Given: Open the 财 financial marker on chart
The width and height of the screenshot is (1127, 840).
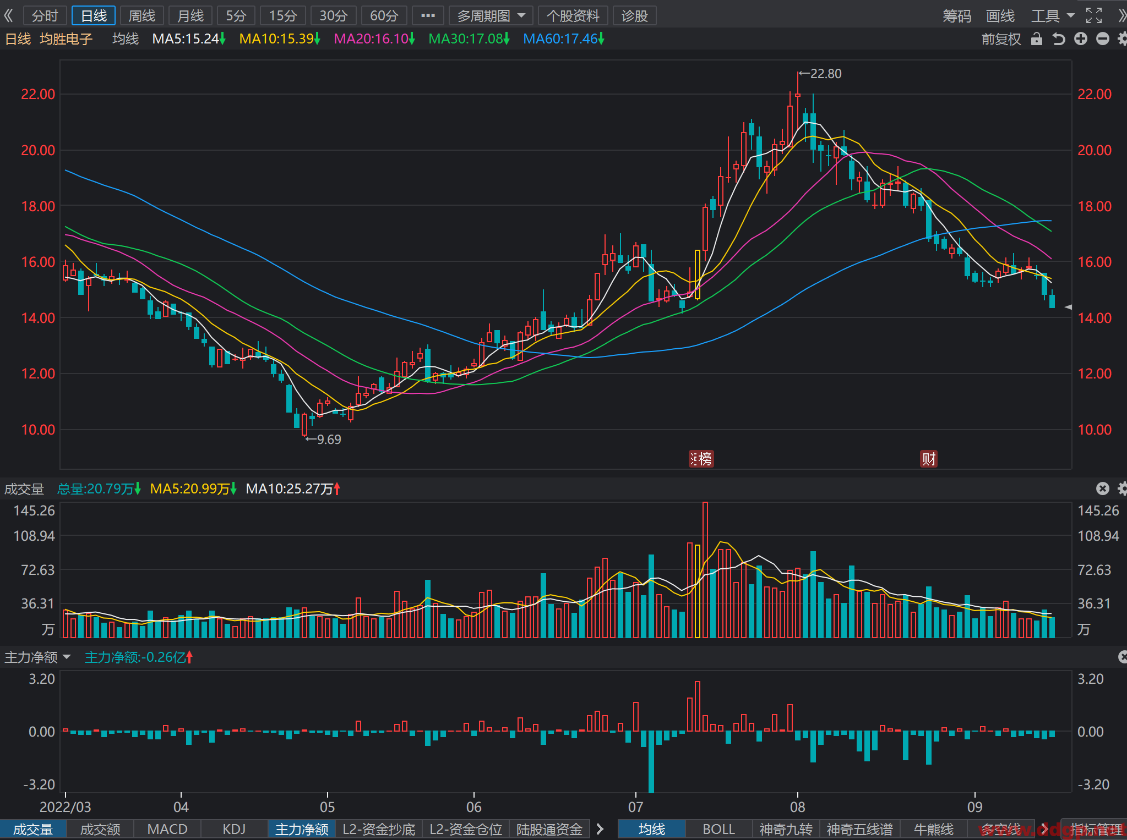Looking at the screenshot, I should 929,459.
